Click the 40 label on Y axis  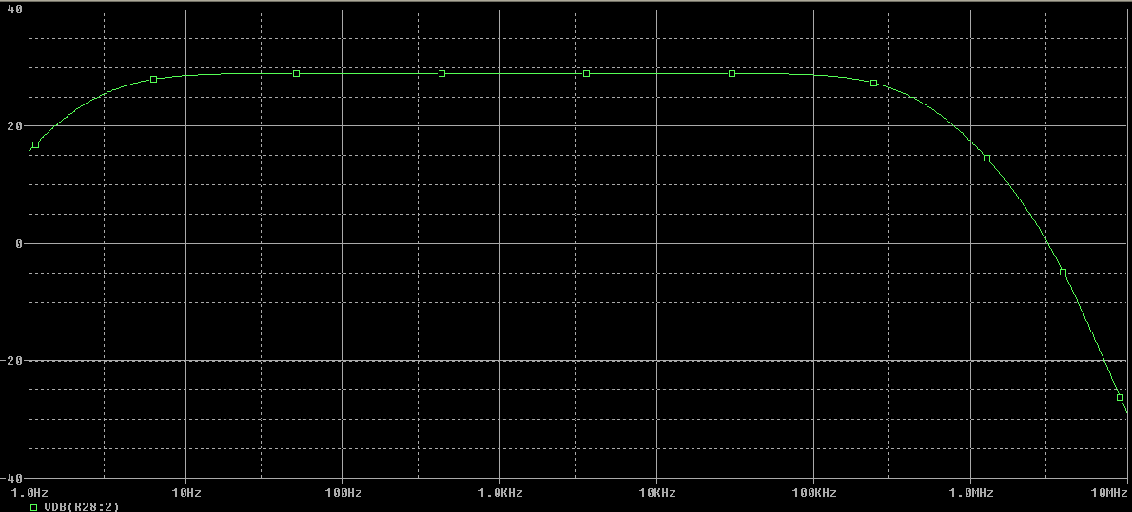pos(14,9)
